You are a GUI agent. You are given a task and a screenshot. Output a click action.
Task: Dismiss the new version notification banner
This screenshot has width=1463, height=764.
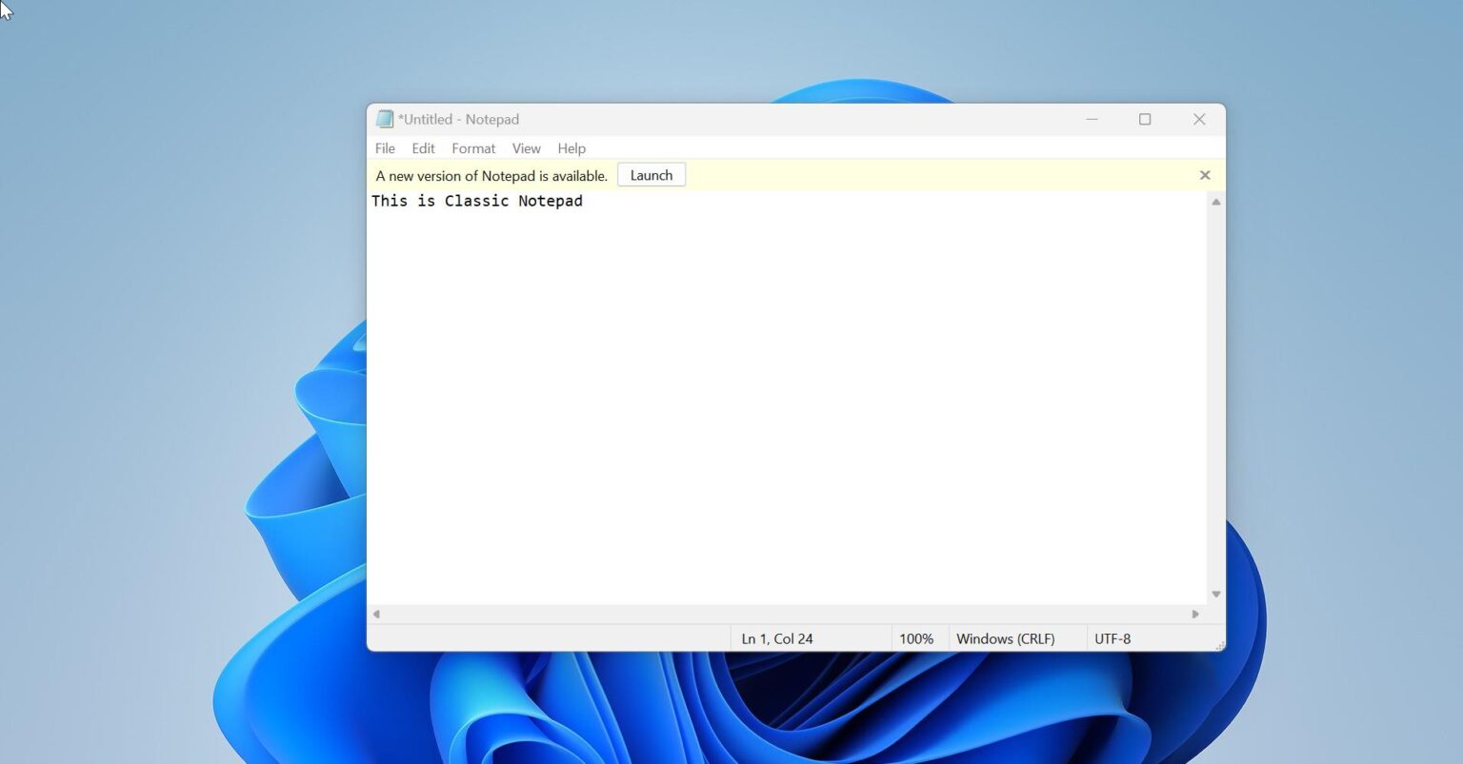click(x=1205, y=175)
